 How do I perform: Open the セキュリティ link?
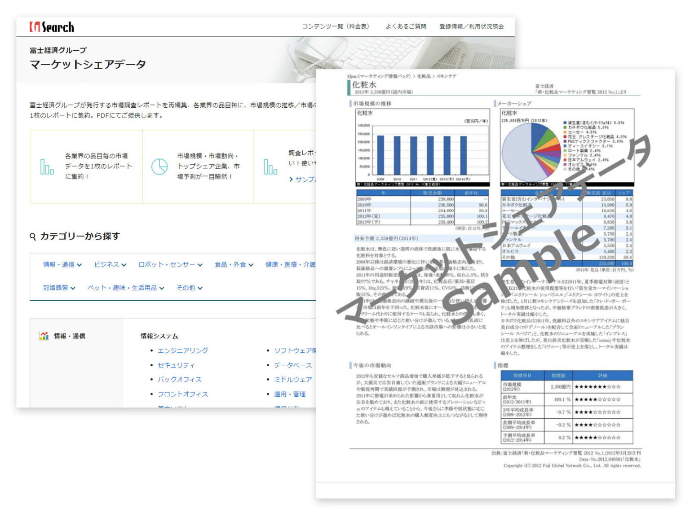[176, 365]
